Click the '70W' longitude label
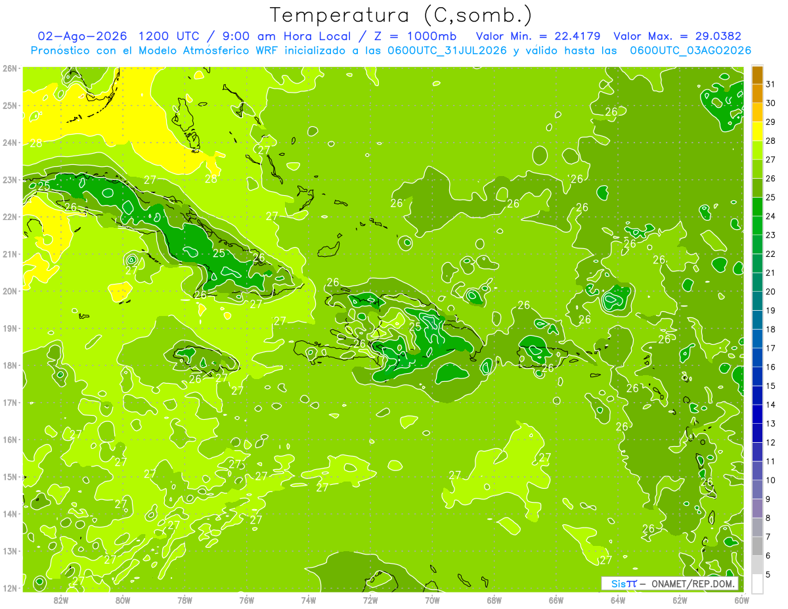The height and width of the screenshot is (609, 788). click(433, 600)
